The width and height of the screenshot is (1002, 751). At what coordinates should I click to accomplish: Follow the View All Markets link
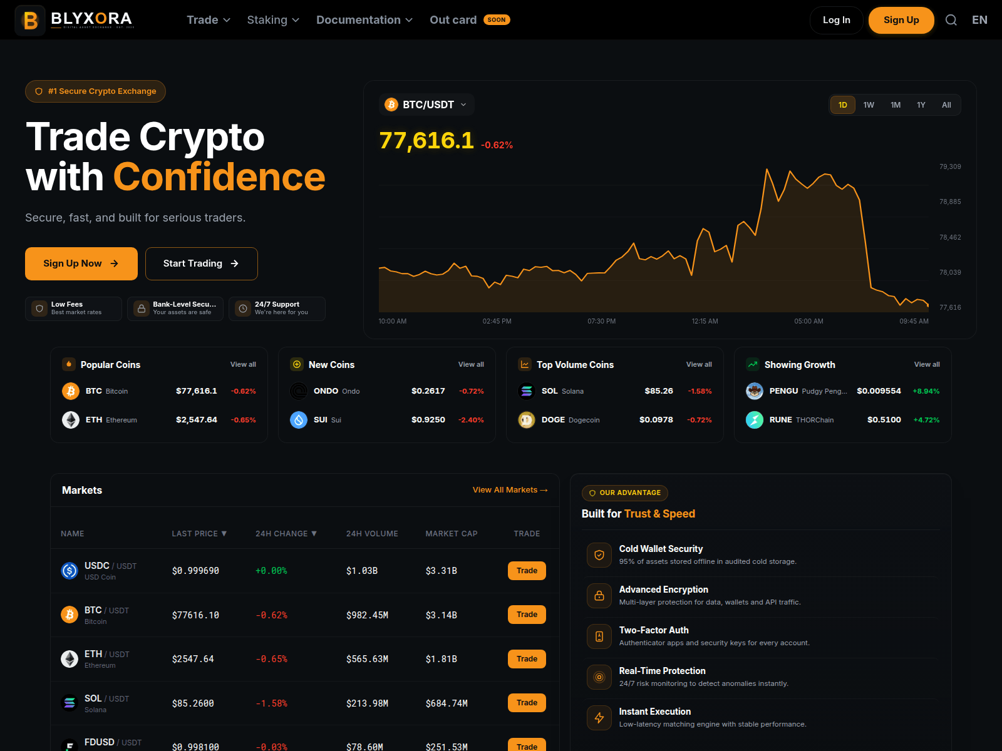(x=510, y=490)
